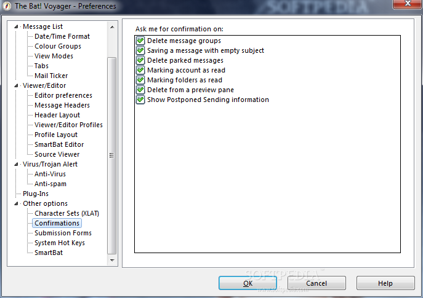Select Viewer/Editor Profiles item
Screen dimensions: 423x298
pyautogui.click(x=68, y=125)
